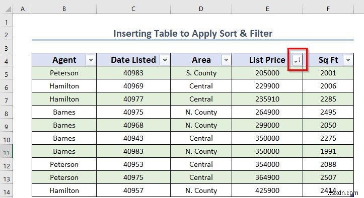Click the 'Date Listed' header cell text
The height and width of the screenshot is (198, 364).
click(133, 60)
